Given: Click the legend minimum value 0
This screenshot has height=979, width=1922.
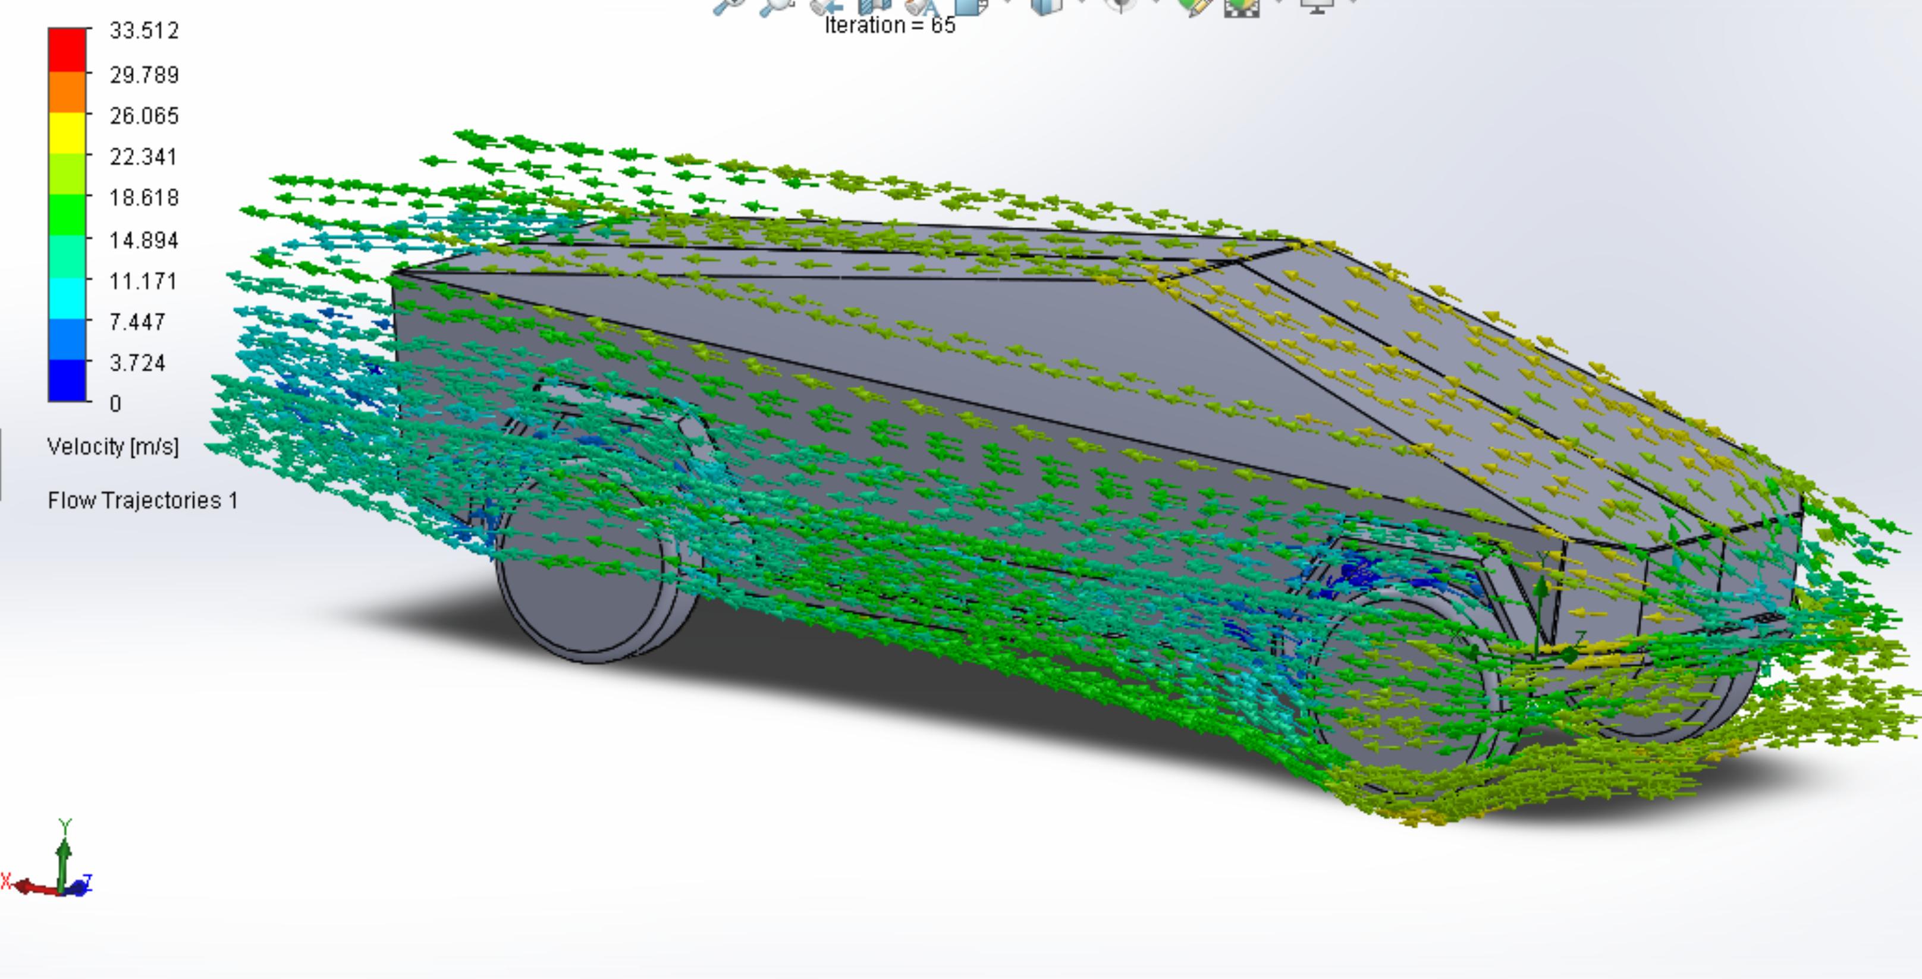Looking at the screenshot, I should tap(115, 404).
